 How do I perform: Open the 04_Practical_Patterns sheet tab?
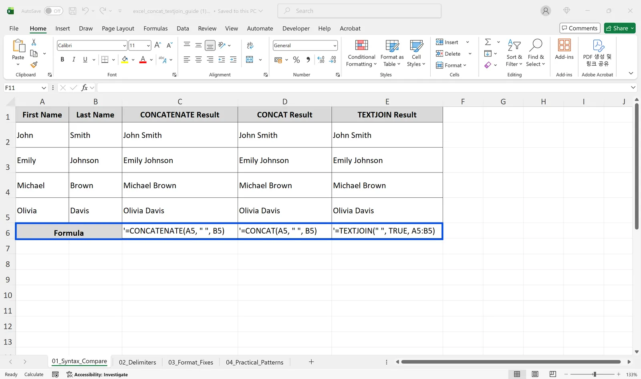coord(254,362)
